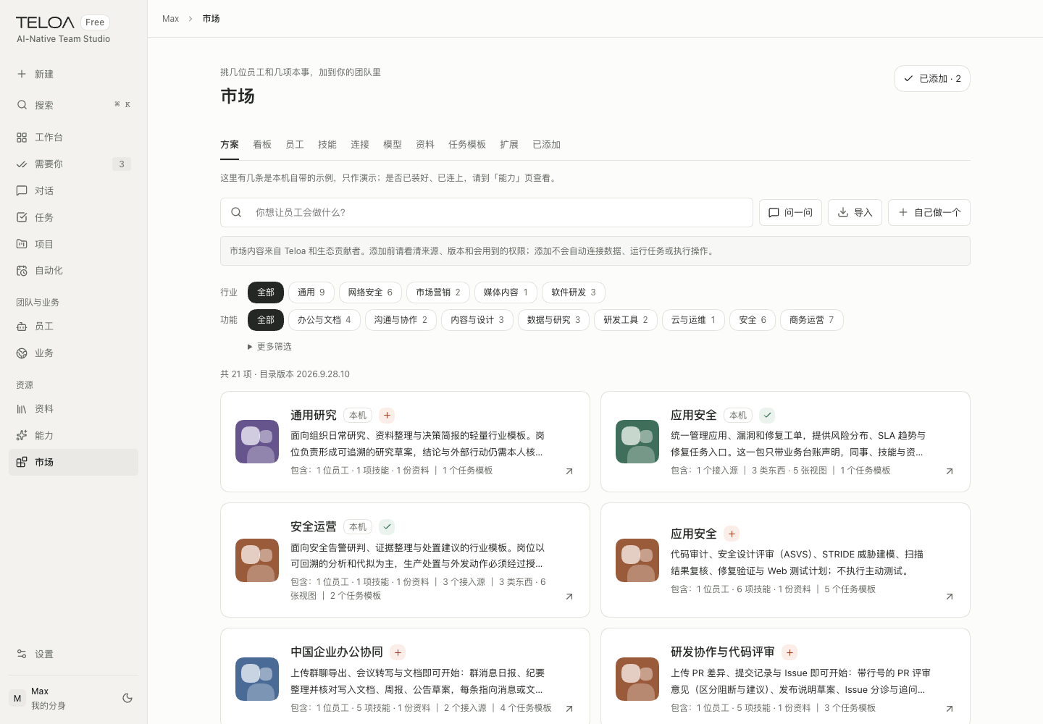Filter industry by 网络安全

370,292
